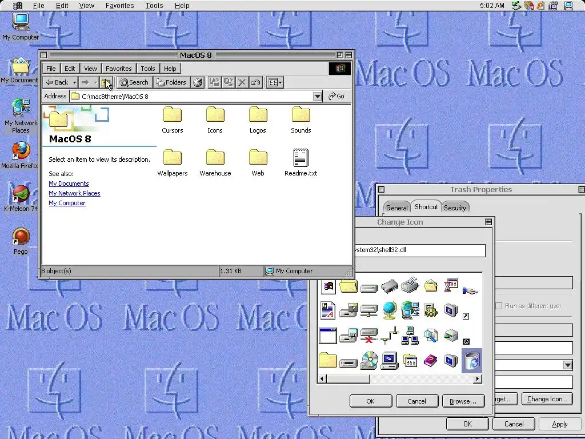
Task: Open the Sounds folder
Action: pyautogui.click(x=300, y=120)
